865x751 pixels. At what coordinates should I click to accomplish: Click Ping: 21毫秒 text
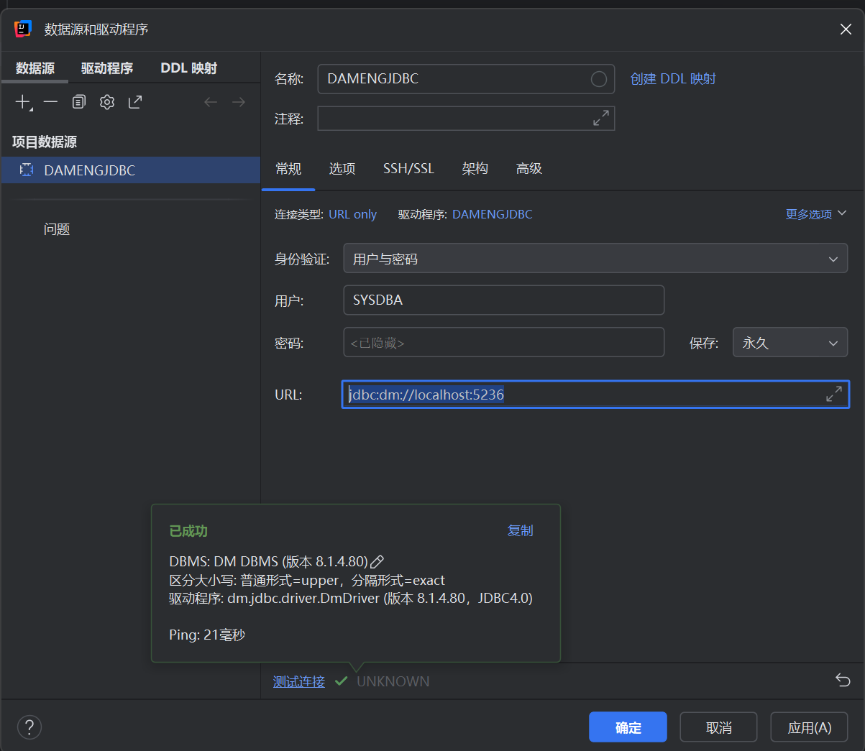(207, 635)
